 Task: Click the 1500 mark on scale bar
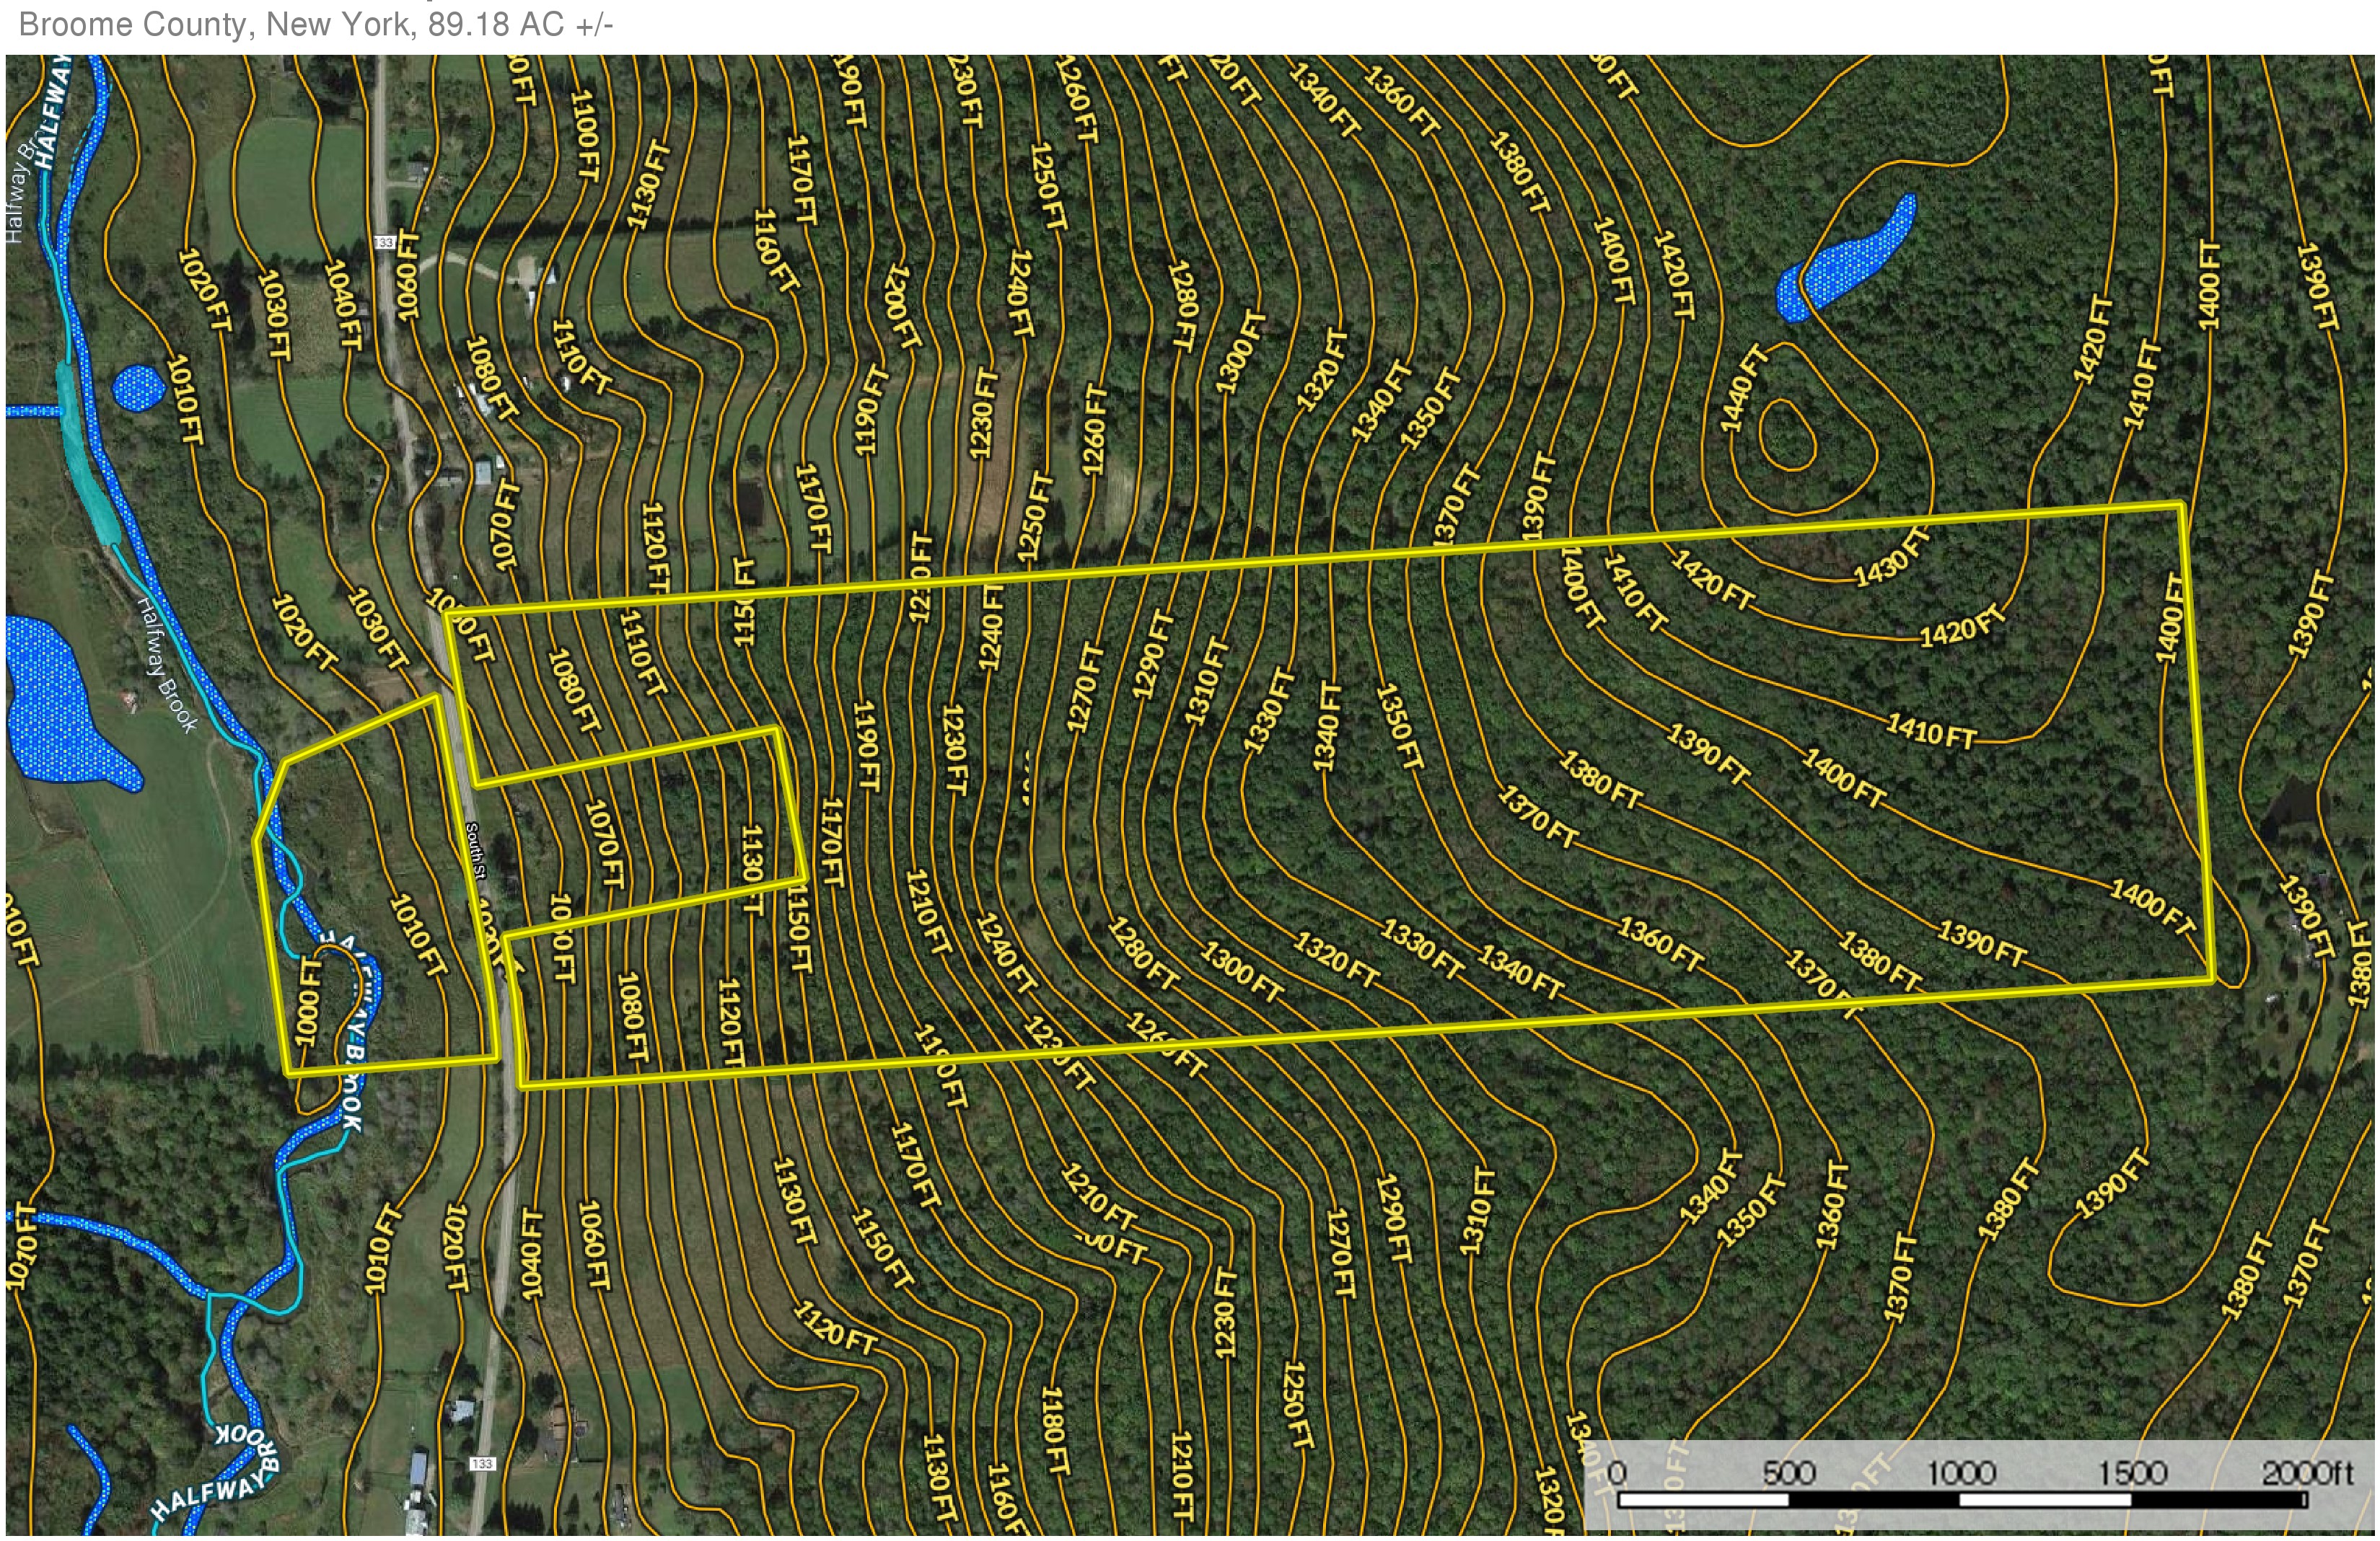point(2130,1473)
